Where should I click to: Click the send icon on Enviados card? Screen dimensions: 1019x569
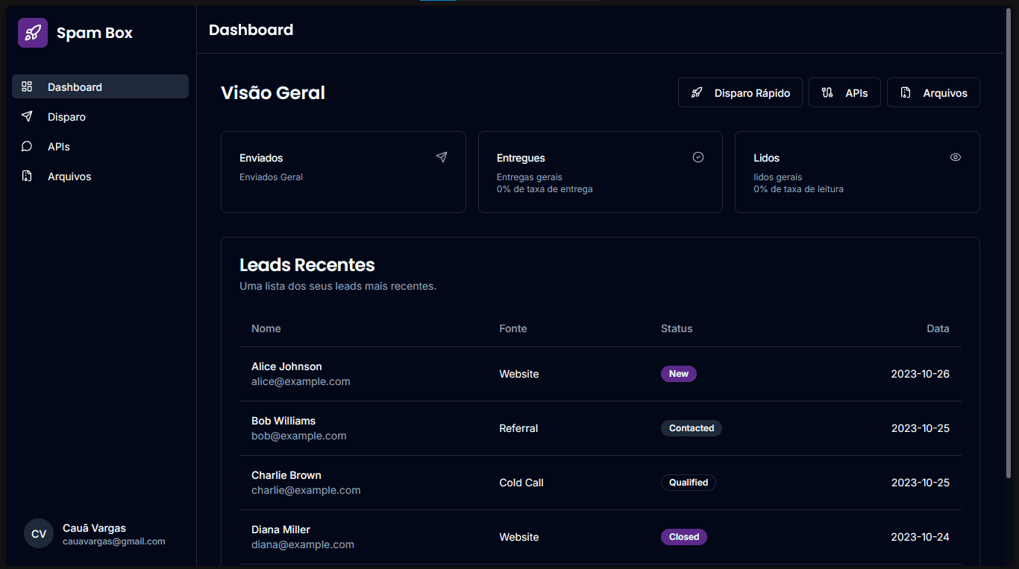coord(442,157)
